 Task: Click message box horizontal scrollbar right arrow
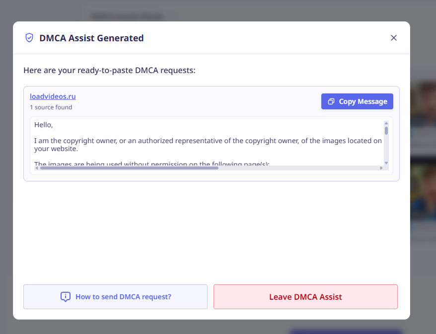[x=381, y=168]
